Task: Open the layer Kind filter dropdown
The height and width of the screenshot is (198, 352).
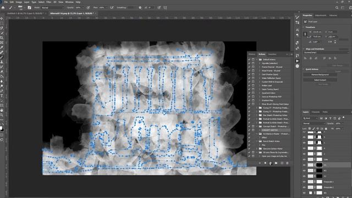Action: (x=310, y=118)
